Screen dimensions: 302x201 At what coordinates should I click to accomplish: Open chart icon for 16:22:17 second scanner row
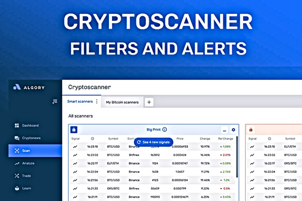252,163
